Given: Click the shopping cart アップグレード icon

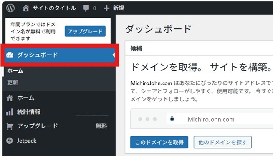Looking at the screenshot, I should tap(10, 126).
